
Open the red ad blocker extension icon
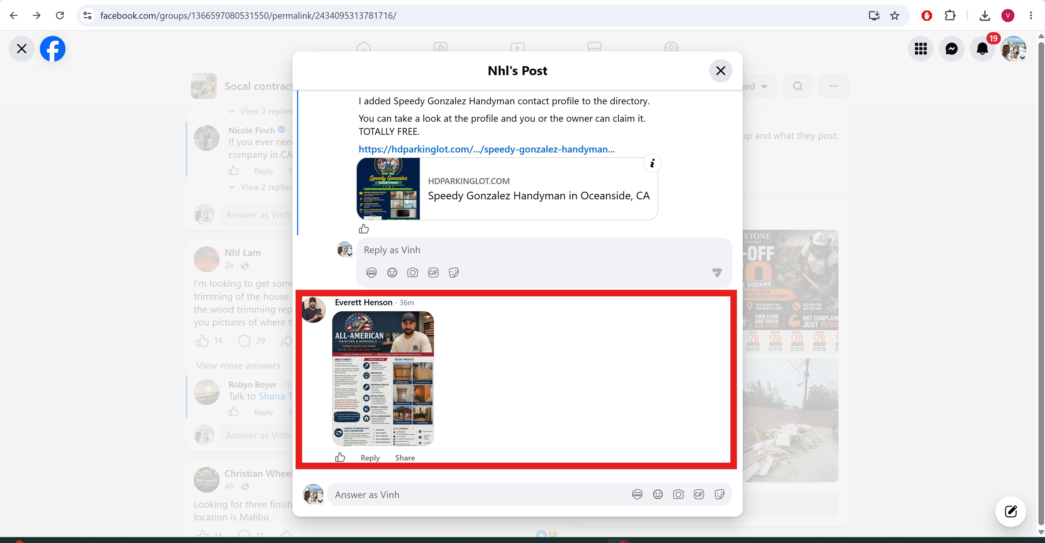[926, 16]
